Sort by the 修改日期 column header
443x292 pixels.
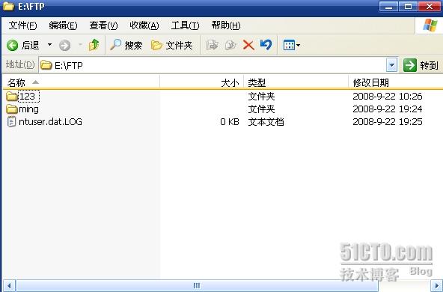pos(396,82)
